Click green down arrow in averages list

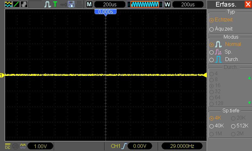[x=249, y=103]
